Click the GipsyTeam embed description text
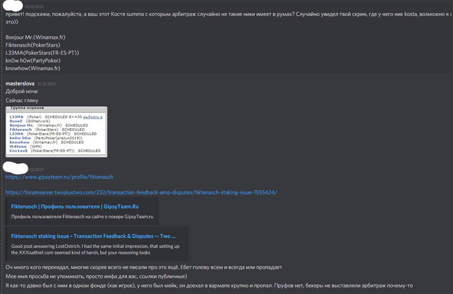Screen dimensions: 453x294 82,216
